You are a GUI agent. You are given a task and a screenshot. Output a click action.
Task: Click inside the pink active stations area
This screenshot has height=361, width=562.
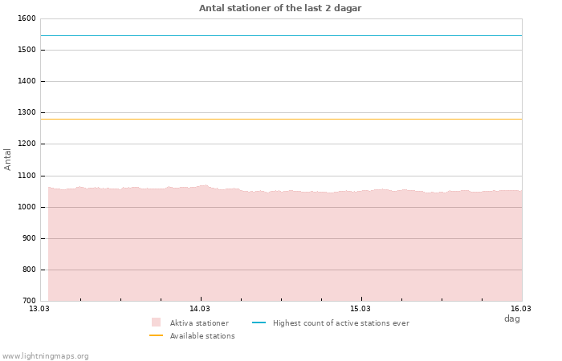(281, 249)
